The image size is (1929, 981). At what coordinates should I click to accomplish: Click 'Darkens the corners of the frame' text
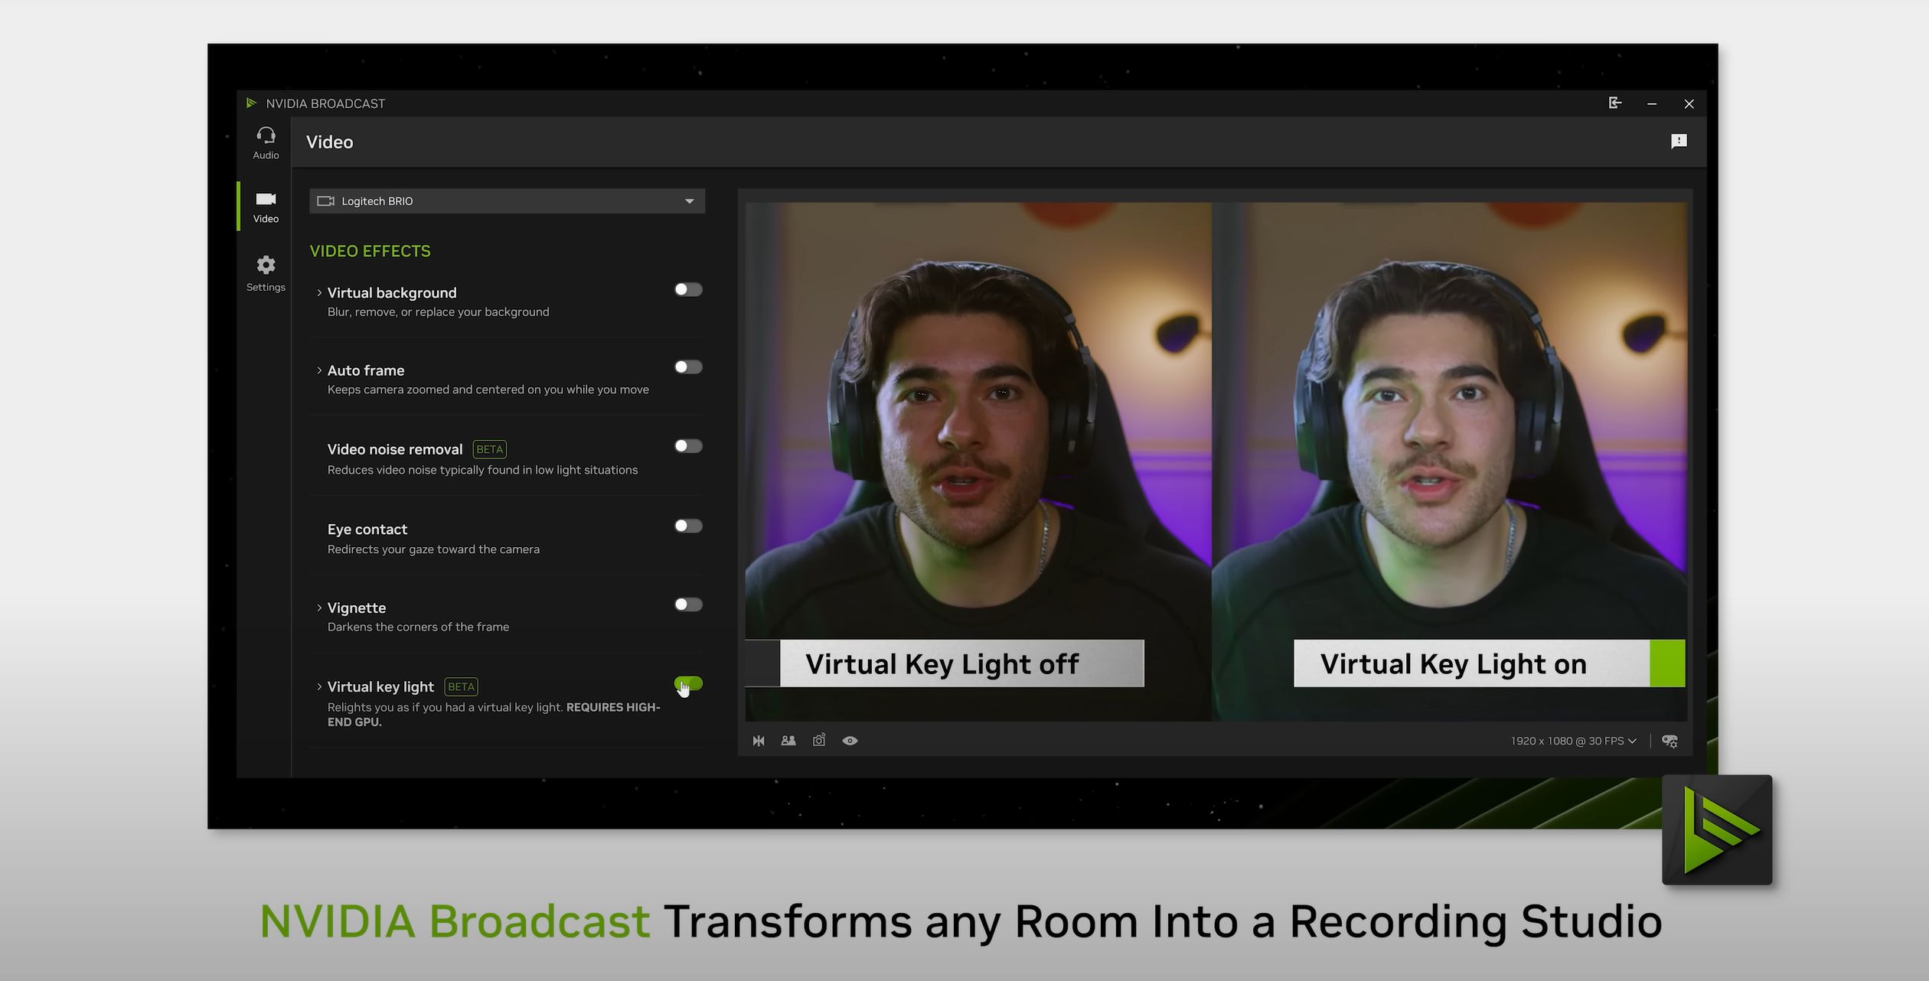[x=418, y=627]
